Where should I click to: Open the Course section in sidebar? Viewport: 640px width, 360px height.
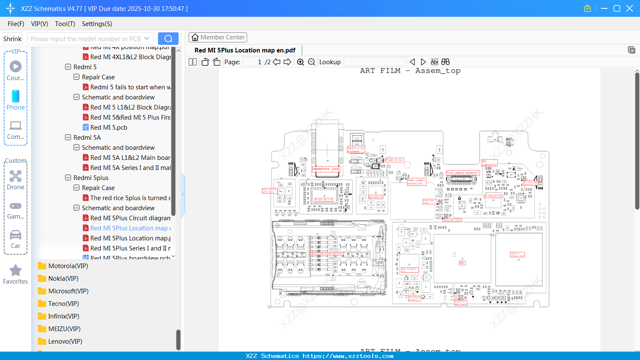[x=16, y=70]
